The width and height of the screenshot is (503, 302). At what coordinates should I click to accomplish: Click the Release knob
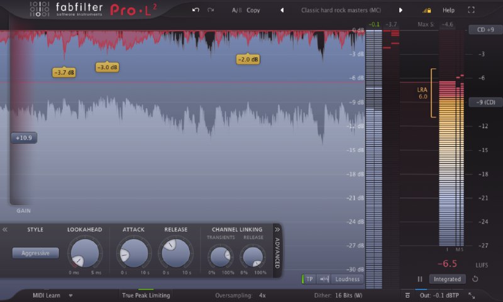[175, 253]
